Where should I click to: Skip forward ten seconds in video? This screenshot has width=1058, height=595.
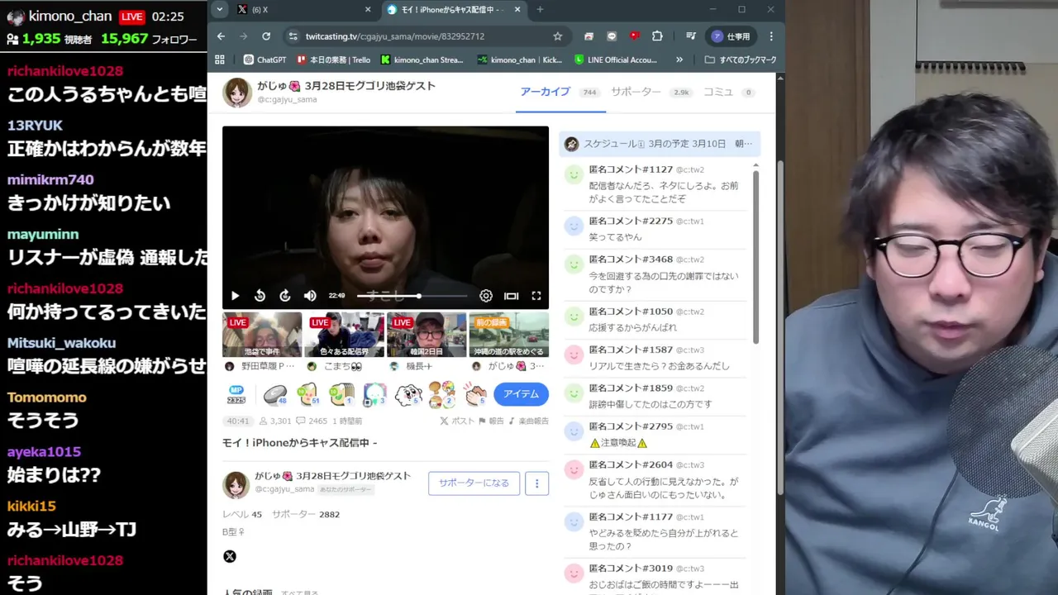(284, 296)
